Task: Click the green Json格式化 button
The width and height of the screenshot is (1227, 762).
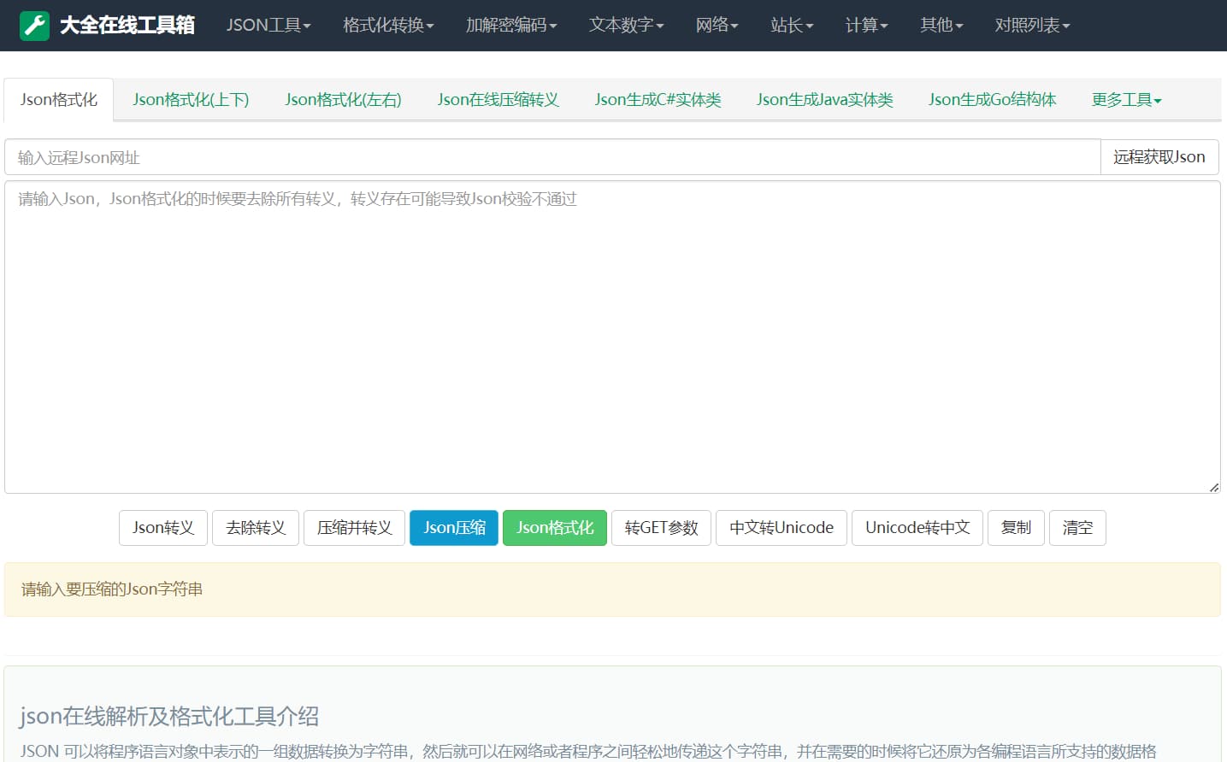Action: point(555,528)
